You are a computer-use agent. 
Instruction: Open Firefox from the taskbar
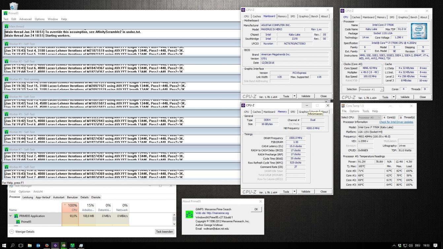(47, 245)
